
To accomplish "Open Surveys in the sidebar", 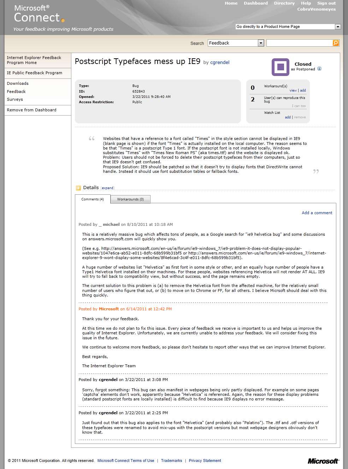I will click(x=15, y=99).
